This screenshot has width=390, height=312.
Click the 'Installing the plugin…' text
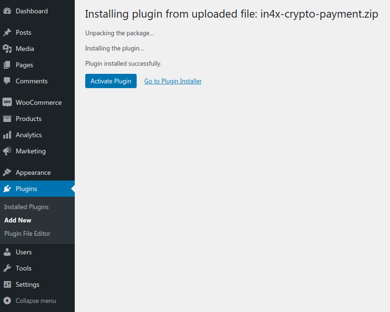(x=114, y=48)
